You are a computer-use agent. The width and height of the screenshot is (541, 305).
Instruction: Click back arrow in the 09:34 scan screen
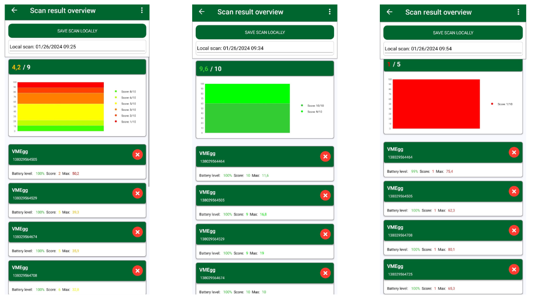(202, 12)
